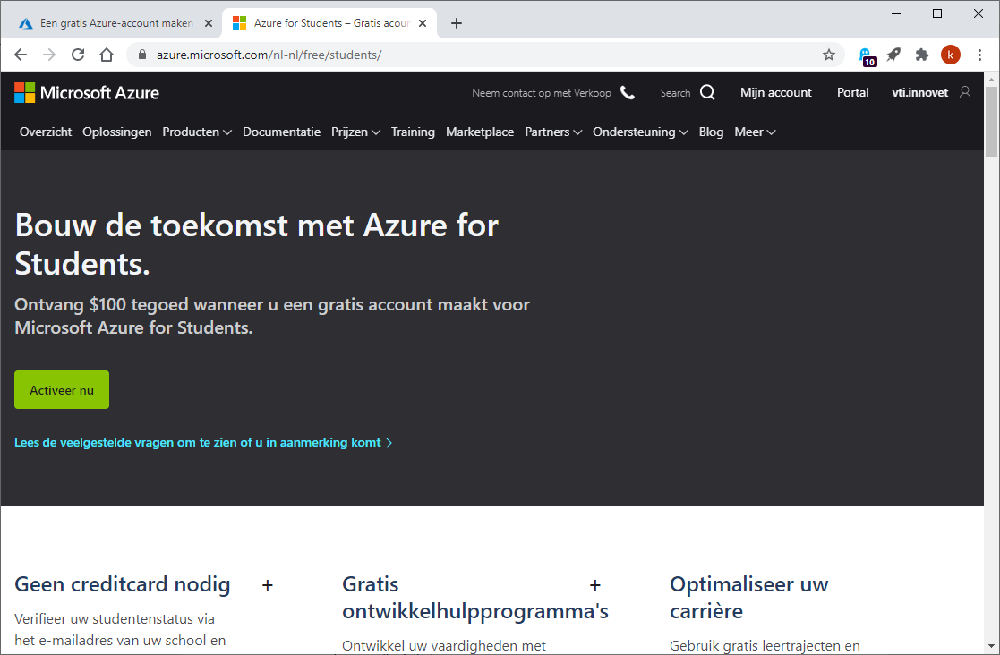Viewport: 1000px width, 655px height.
Task: Expand the 'Geen creditcard nodig' plus icon
Action: coord(267,585)
